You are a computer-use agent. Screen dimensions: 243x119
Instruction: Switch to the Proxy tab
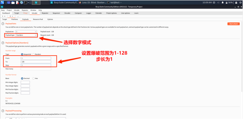(x=25, y=13)
